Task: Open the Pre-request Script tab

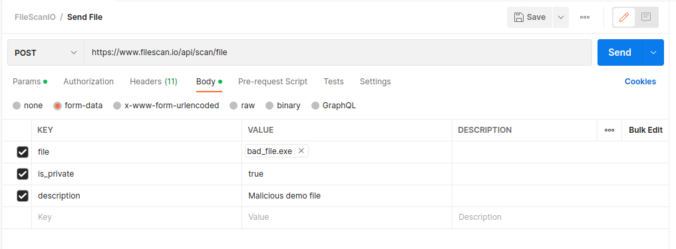Action: (x=273, y=81)
